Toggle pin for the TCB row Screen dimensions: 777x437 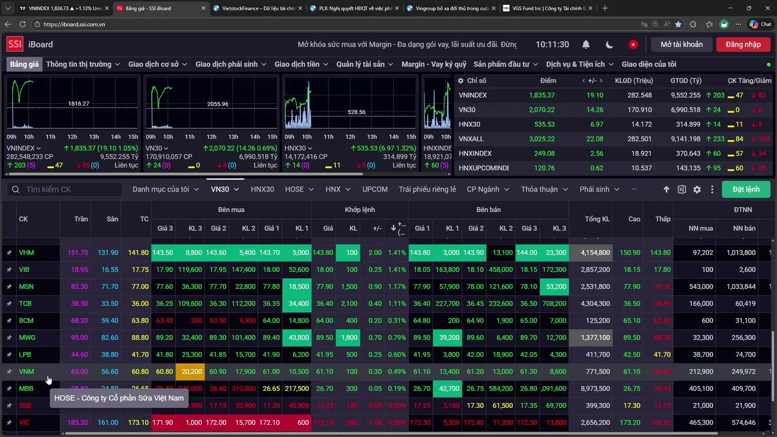click(9, 303)
